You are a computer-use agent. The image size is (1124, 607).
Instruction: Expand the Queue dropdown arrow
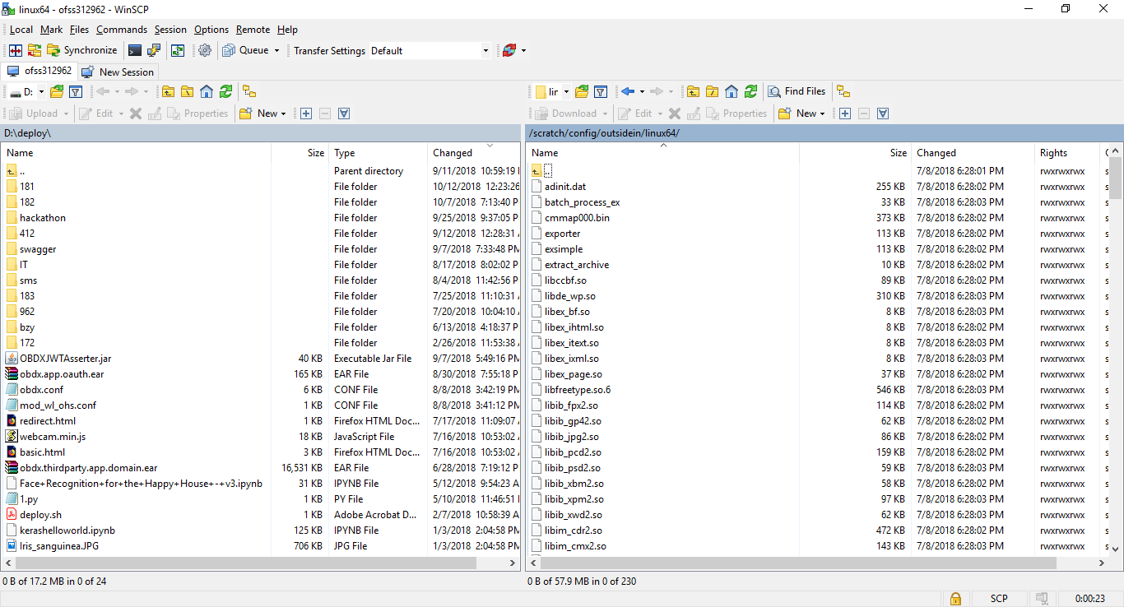(x=276, y=50)
